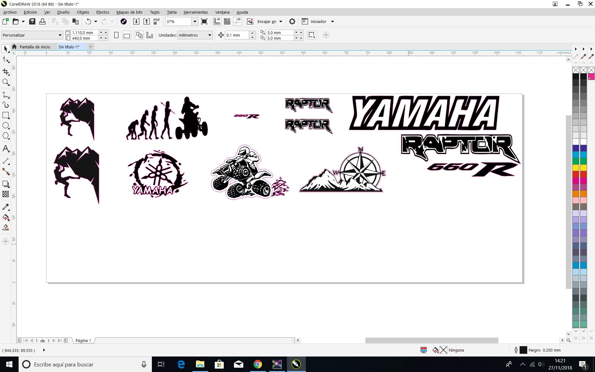
Task: Select the Color Eyedropper tool
Action: click(x=6, y=207)
